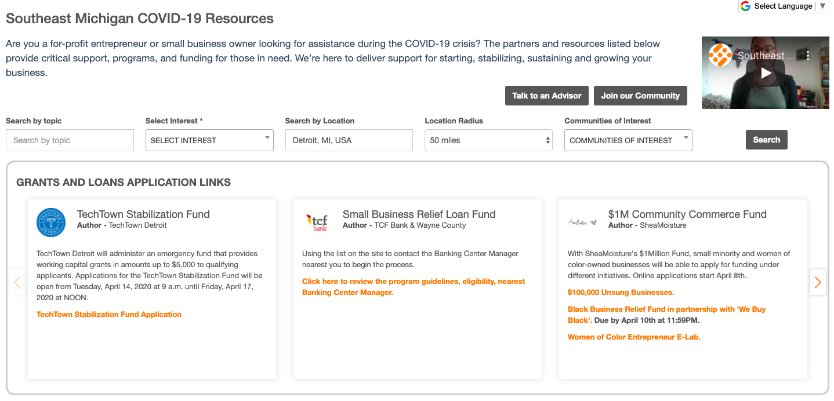Open the TCF program guidelines link
834x401 pixels.
pos(414,287)
